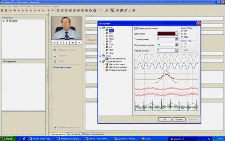This screenshot has width=225, height=141.
Task: Play the subject video recording
Action: (67, 43)
